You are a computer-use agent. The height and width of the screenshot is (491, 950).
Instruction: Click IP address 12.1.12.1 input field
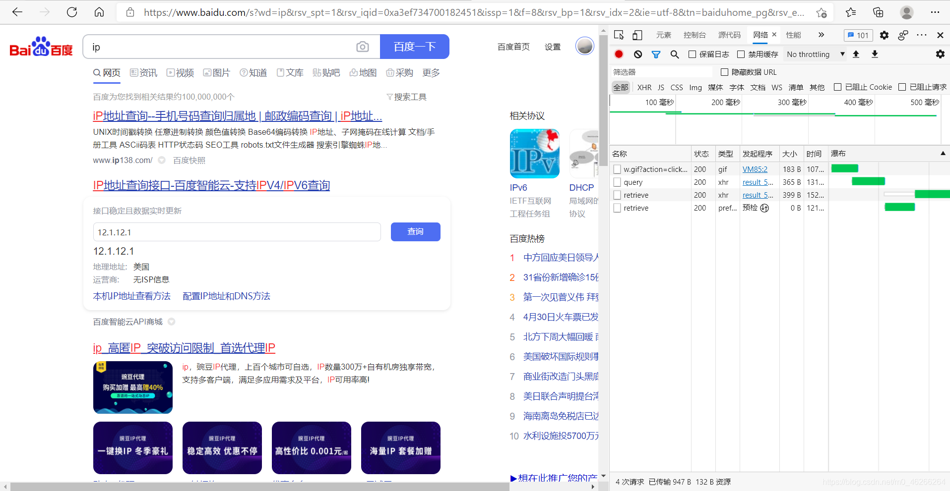pos(237,232)
